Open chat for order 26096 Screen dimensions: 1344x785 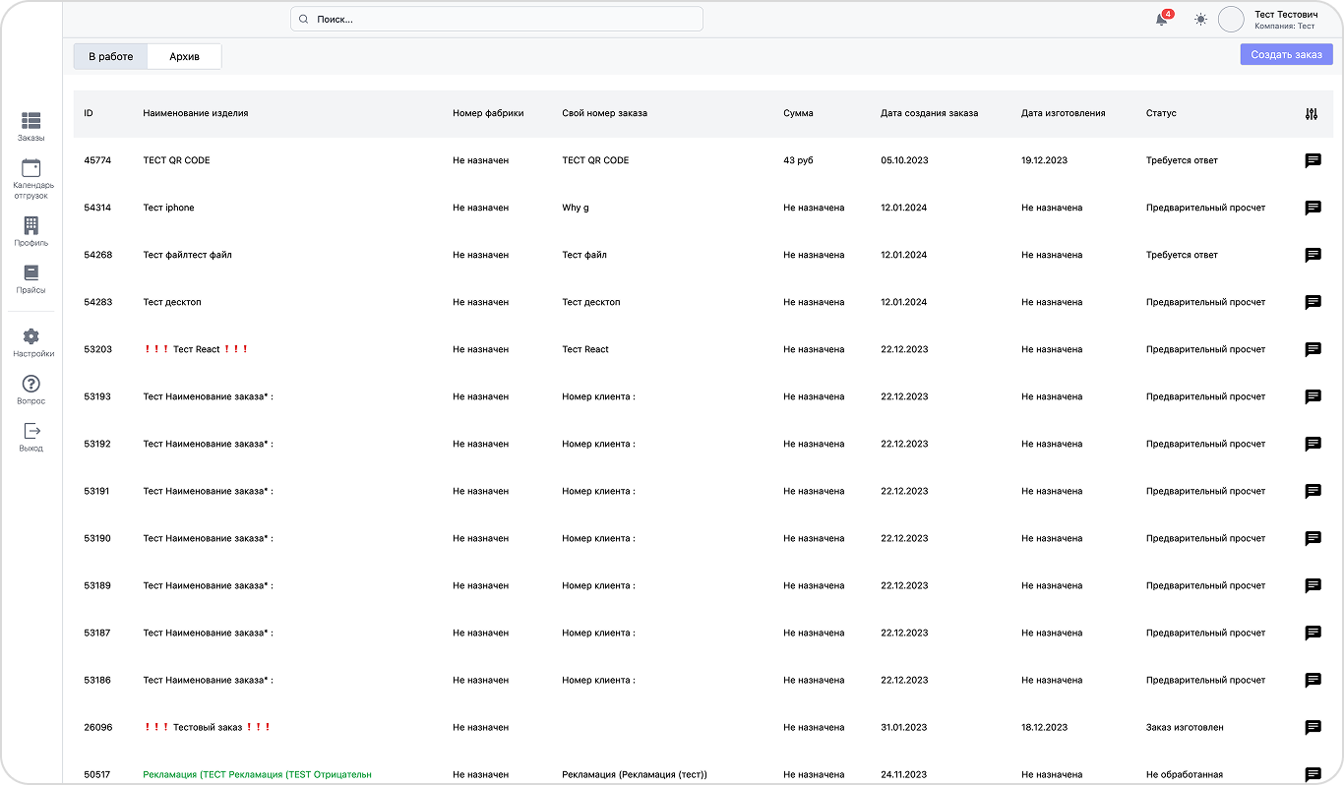(1313, 727)
